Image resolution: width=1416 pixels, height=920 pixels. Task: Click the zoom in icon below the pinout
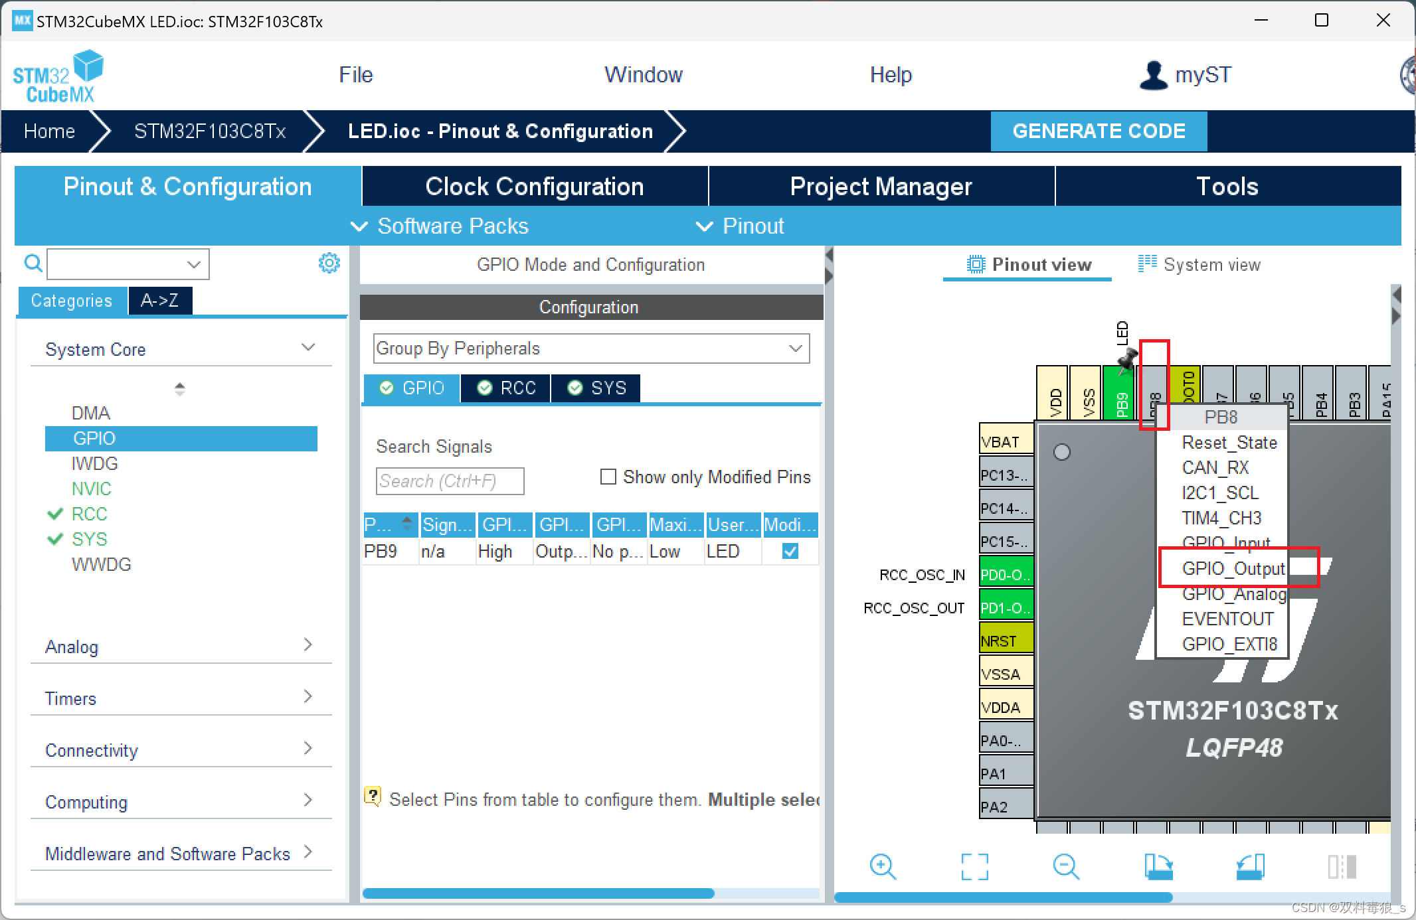[883, 866]
